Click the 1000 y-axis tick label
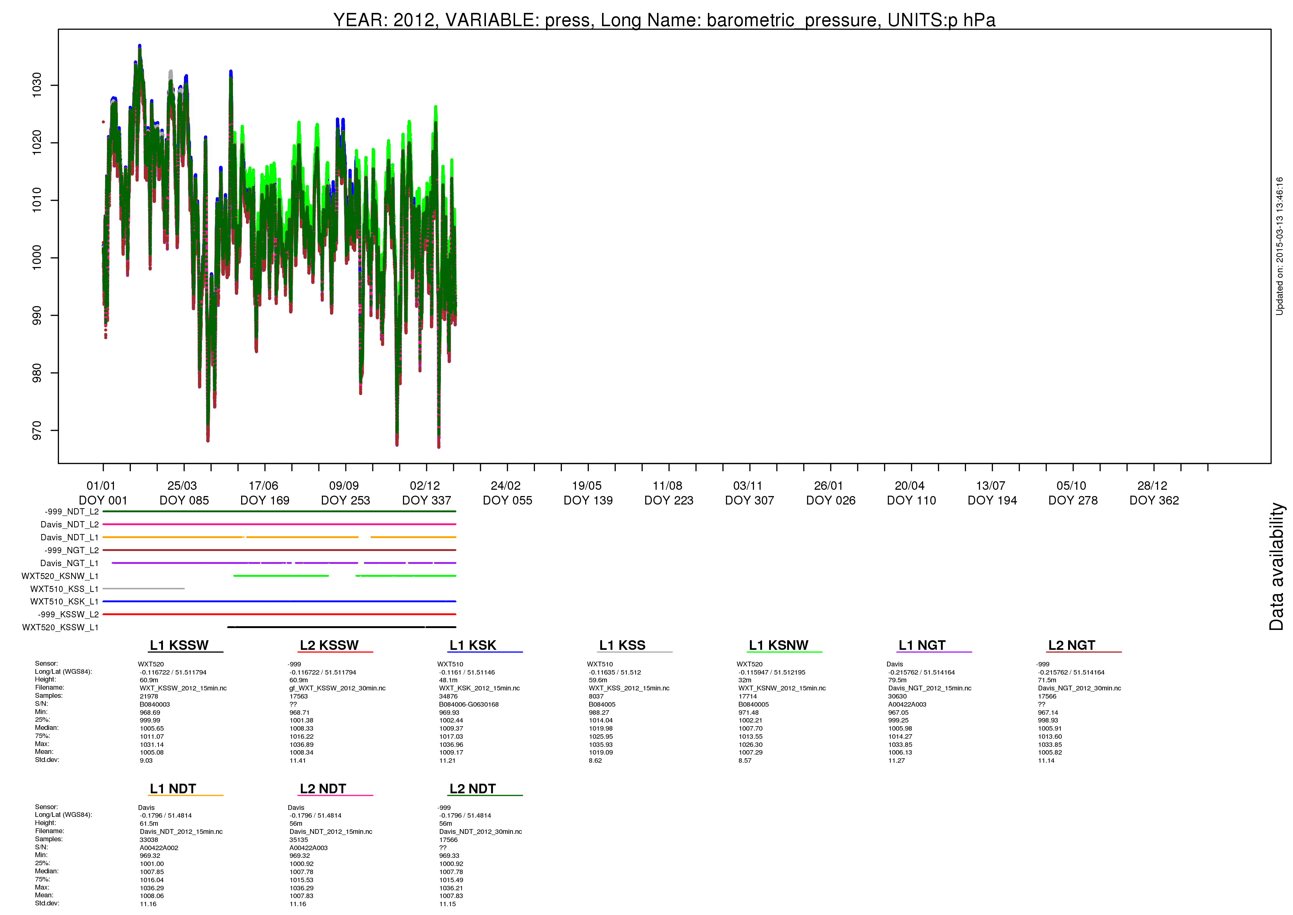1293x915 pixels. [37, 257]
